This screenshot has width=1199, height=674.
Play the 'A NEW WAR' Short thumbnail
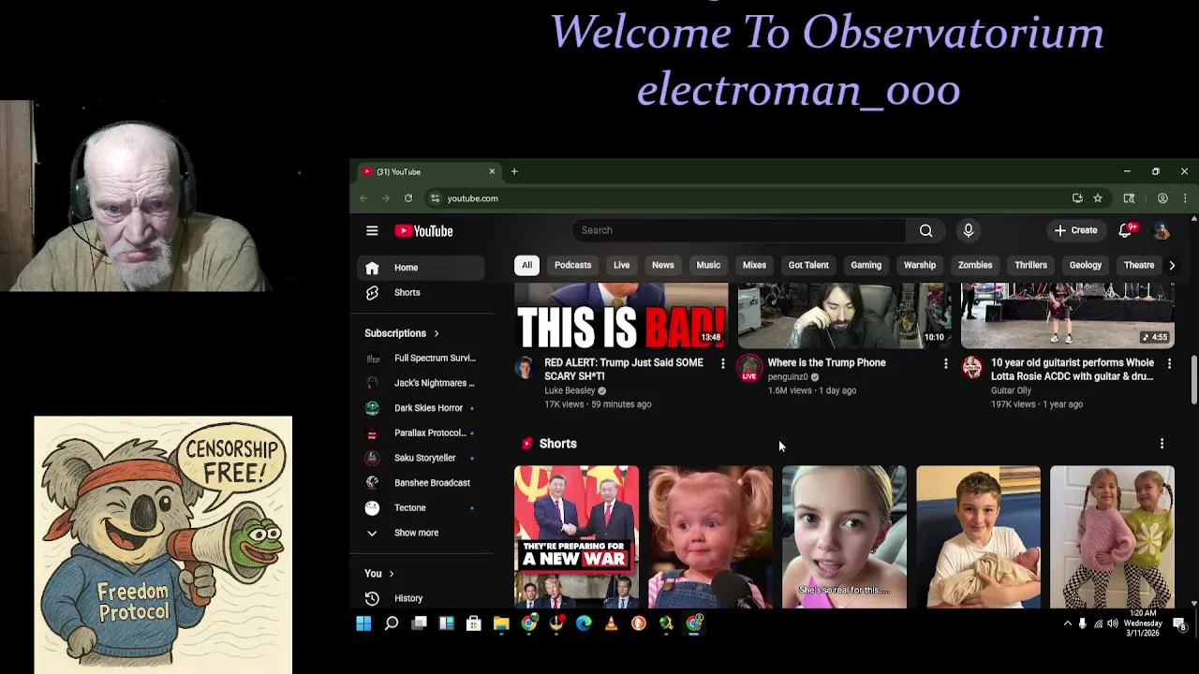click(576, 537)
